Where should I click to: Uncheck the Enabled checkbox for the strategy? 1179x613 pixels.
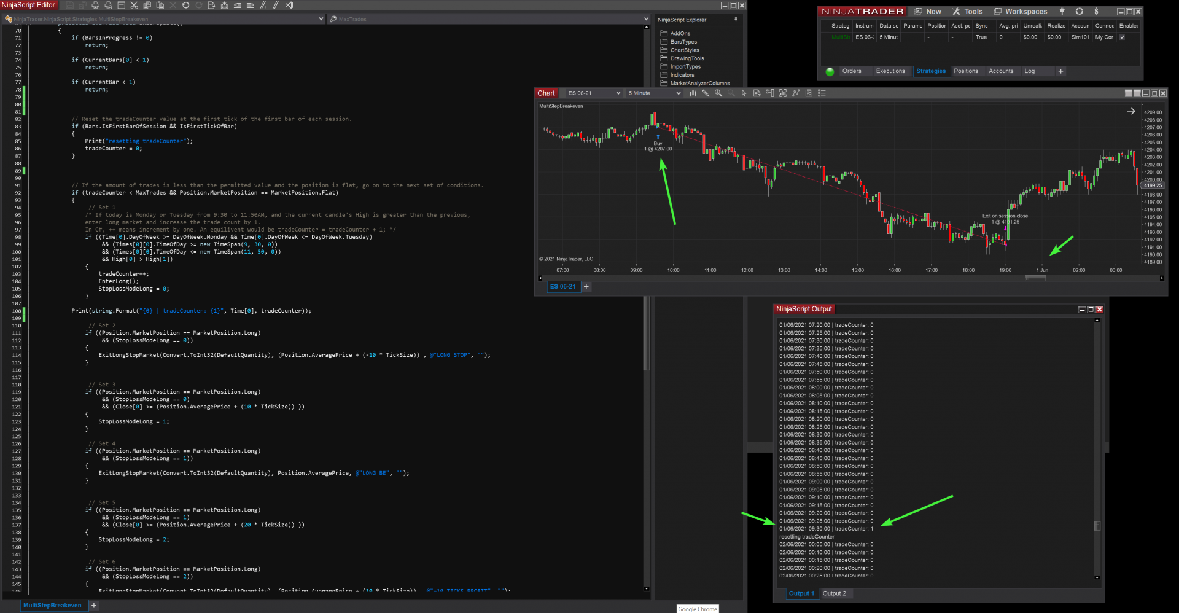click(1122, 37)
